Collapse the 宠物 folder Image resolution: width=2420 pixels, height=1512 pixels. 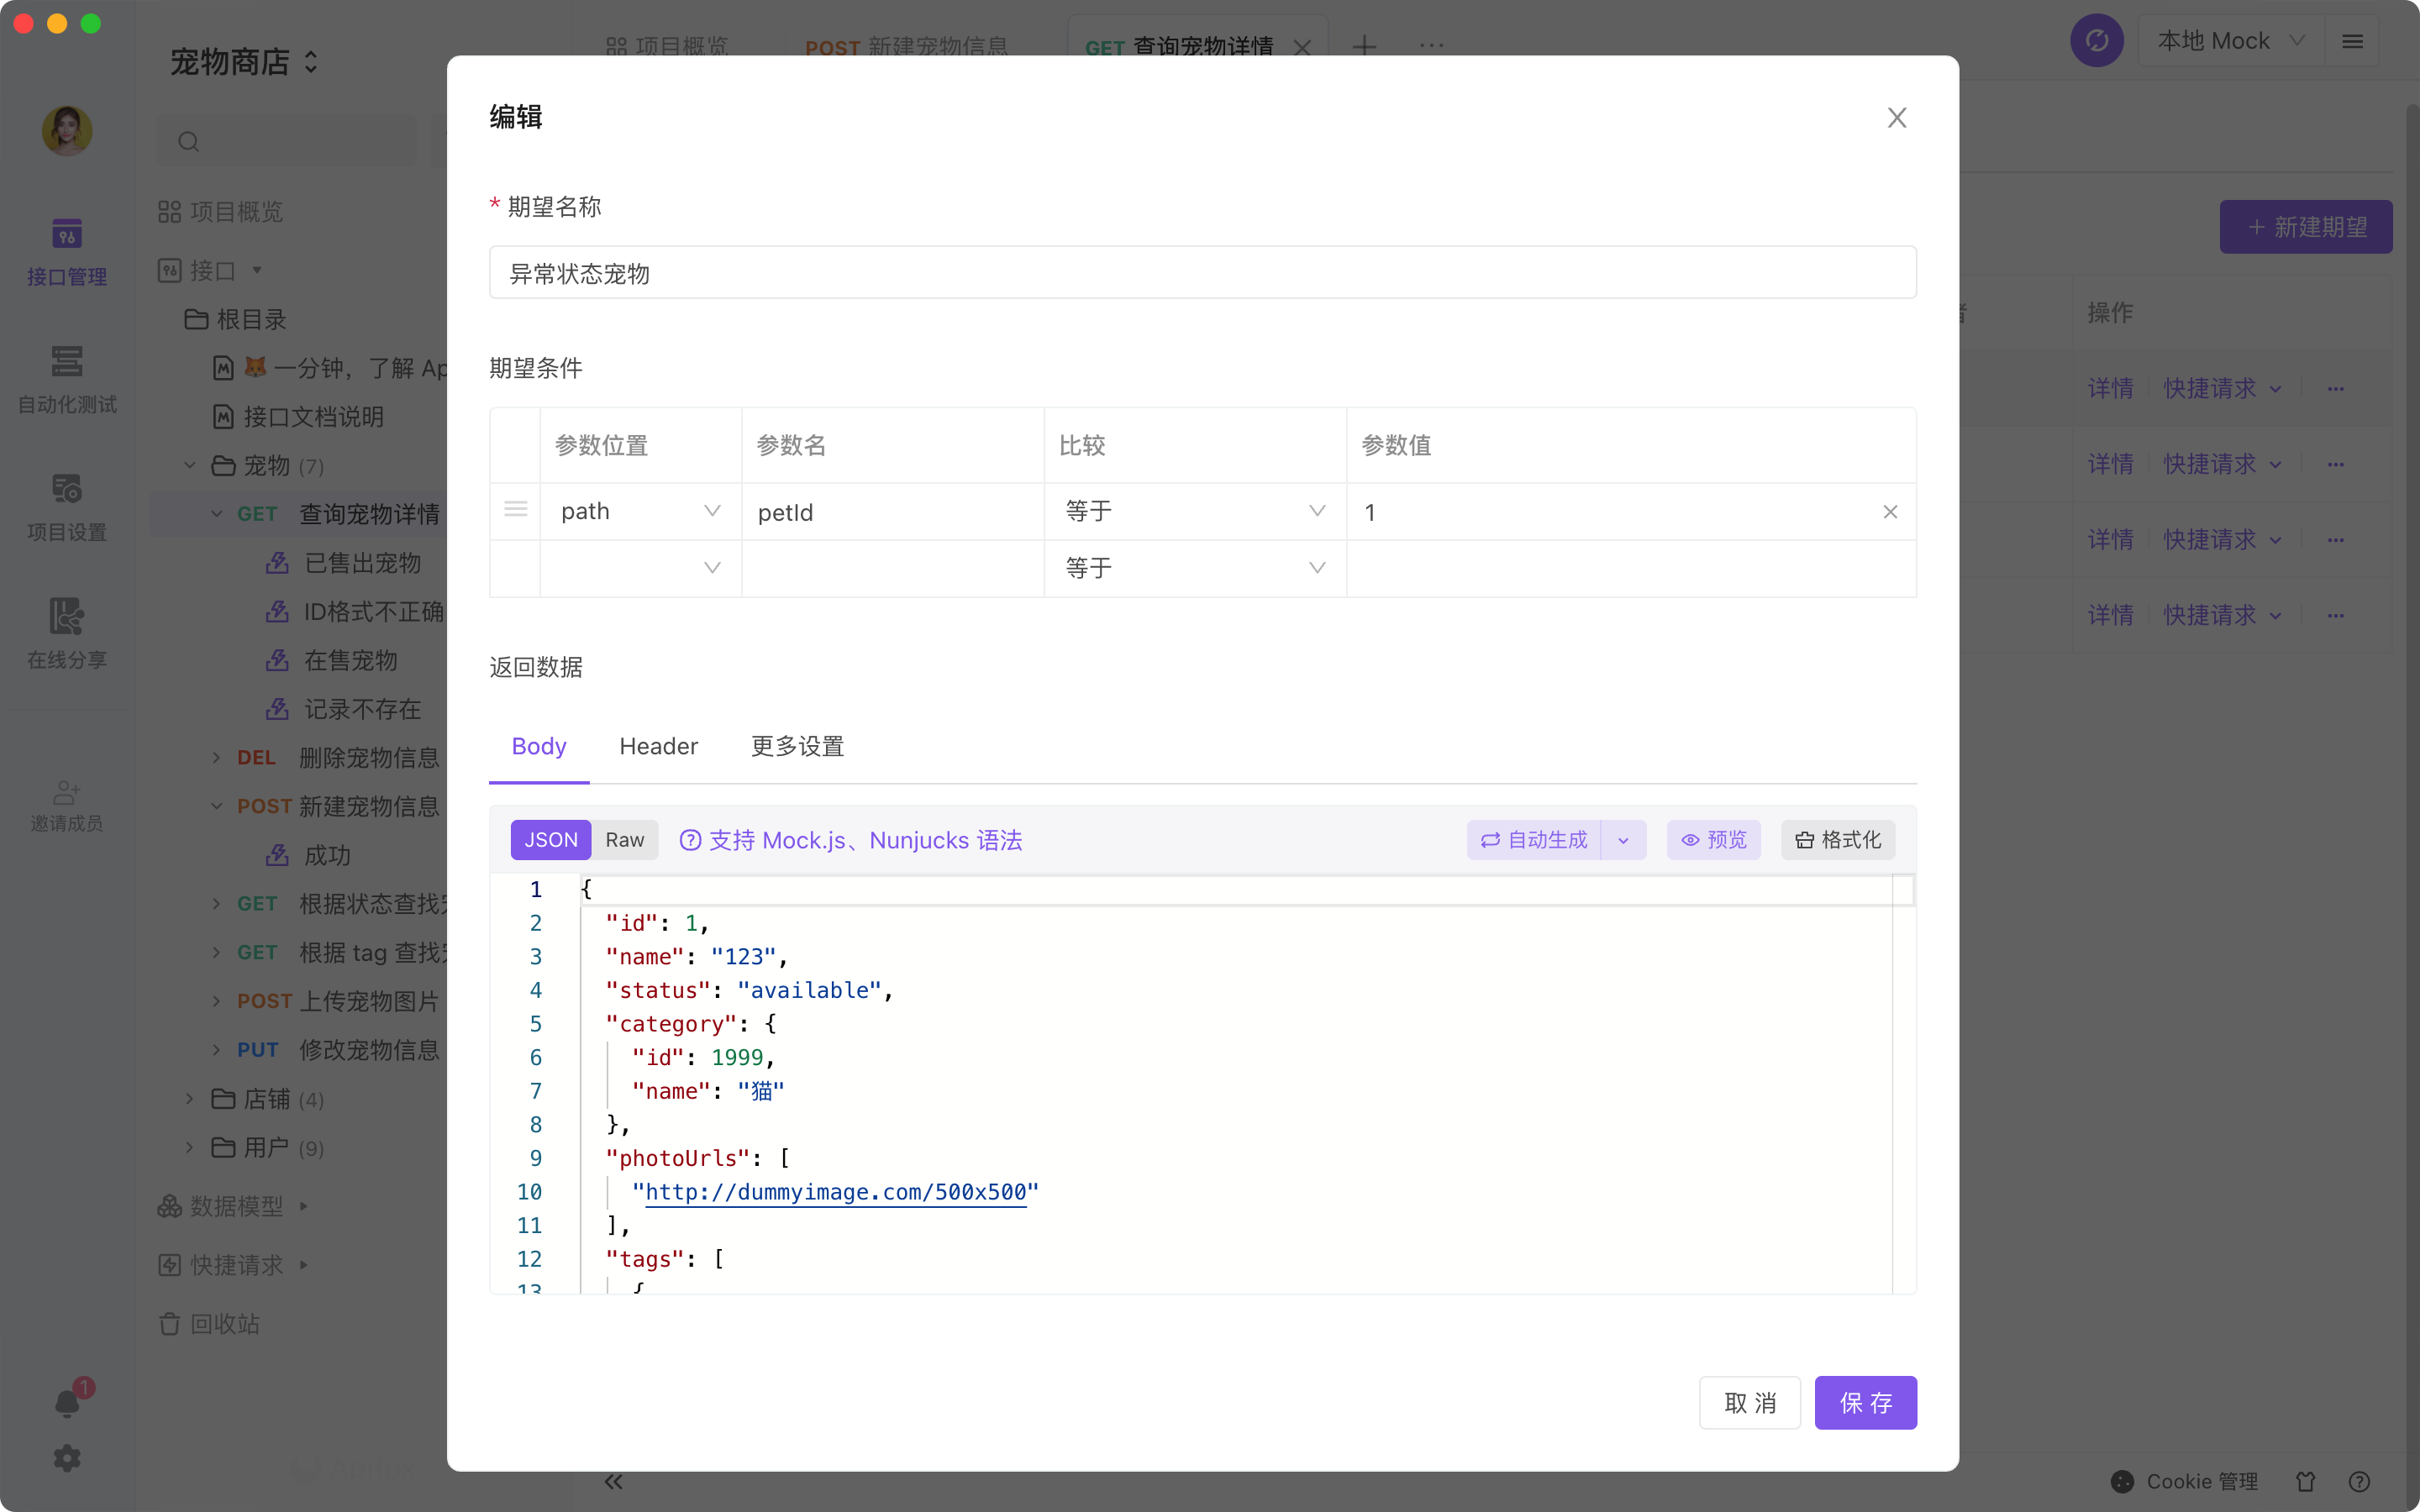tap(190, 466)
